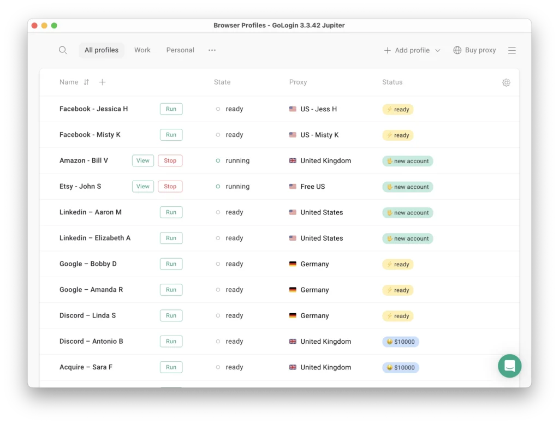Click the green running indicator for Amazon - Bill V
The image size is (559, 424).
click(219, 160)
